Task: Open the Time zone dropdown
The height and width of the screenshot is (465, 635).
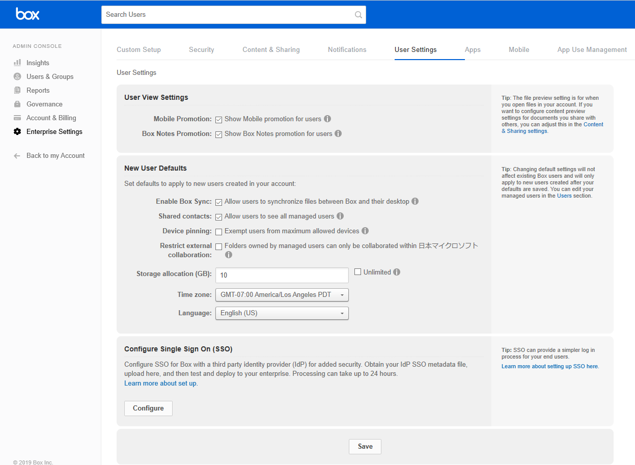Action: pos(282,295)
